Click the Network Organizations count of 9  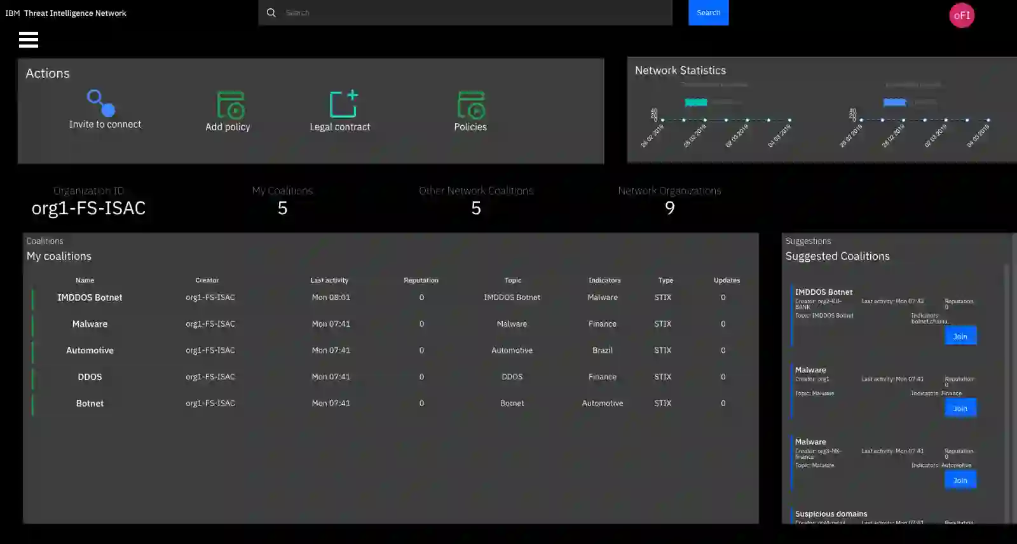click(669, 208)
